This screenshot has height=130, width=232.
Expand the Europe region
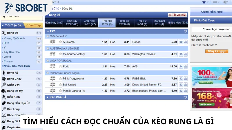[x=8, y=61]
